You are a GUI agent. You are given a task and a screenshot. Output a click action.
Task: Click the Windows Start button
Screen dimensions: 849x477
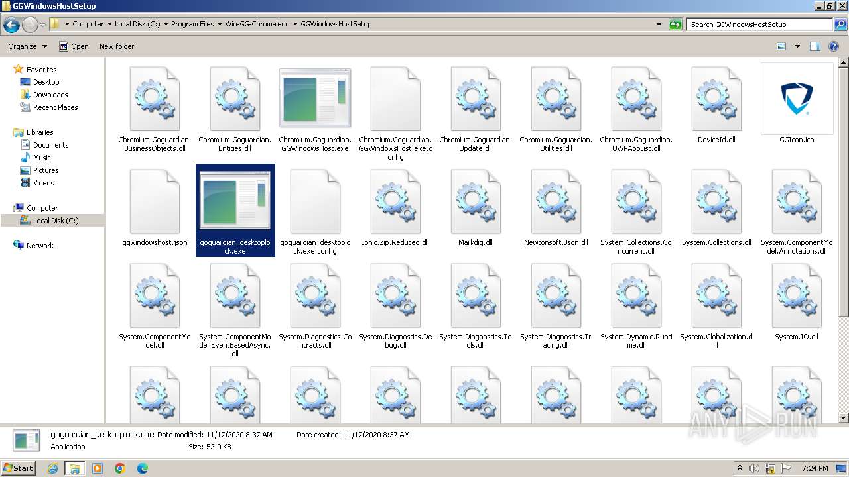[18, 468]
